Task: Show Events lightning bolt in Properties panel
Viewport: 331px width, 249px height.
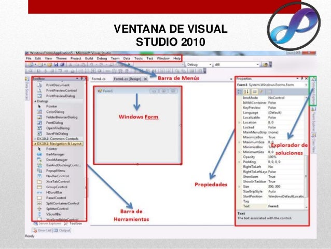Action: point(261,91)
